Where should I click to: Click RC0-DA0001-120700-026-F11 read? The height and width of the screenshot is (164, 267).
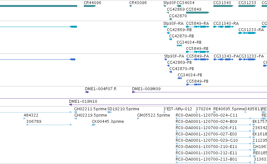(x=213, y=131)
